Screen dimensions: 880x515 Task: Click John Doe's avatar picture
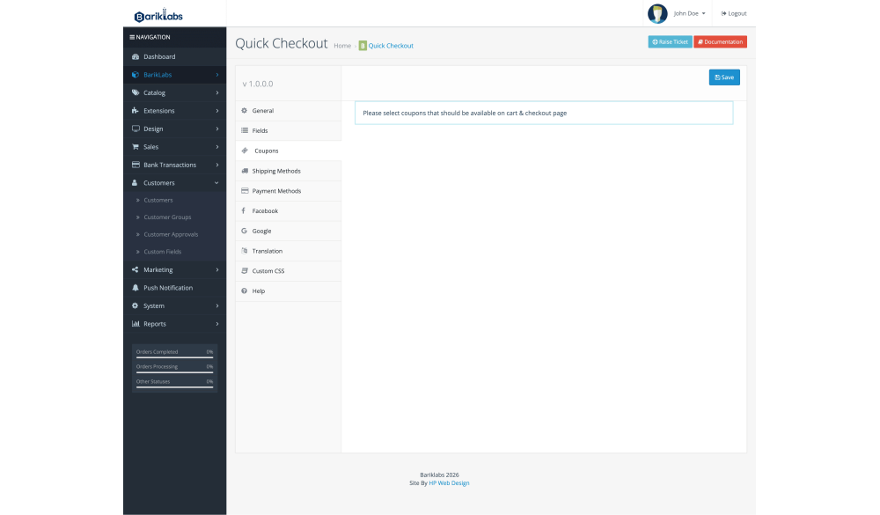(657, 13)
